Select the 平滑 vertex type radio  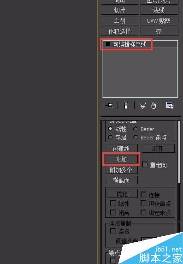(x=110, y=137)
